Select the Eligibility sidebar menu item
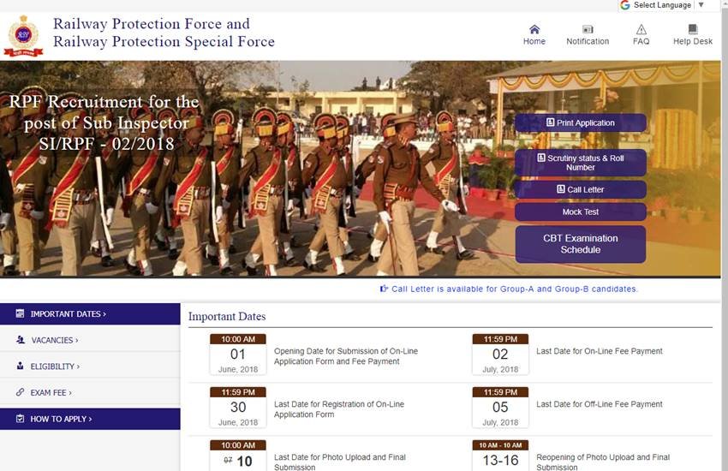The height and width of the screenshot is (471, 728). point(55,367)
